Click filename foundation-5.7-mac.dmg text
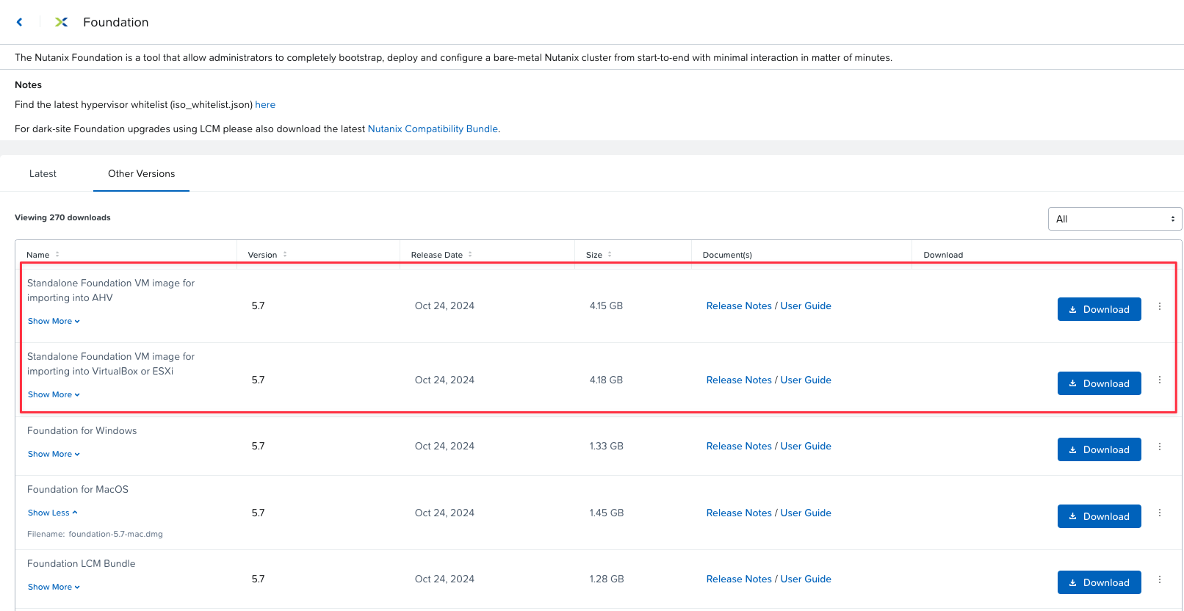The width and height of the screenshot is (1184, 611). pyautogui.click(x=115, y=534)
